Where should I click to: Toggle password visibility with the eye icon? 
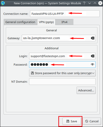(92, 64)
